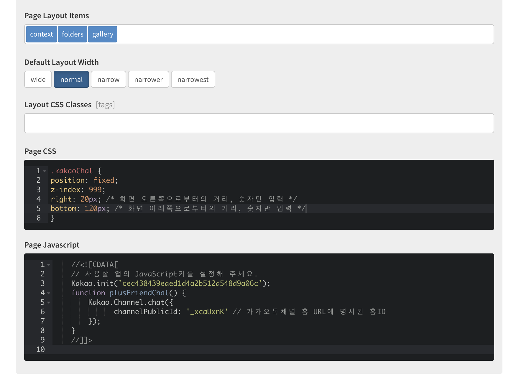The height and width of the screenshot is (389, 516).
Task: Collapse the Kakao.Channel.chat fold arrow
Action: tap(49, 302)
